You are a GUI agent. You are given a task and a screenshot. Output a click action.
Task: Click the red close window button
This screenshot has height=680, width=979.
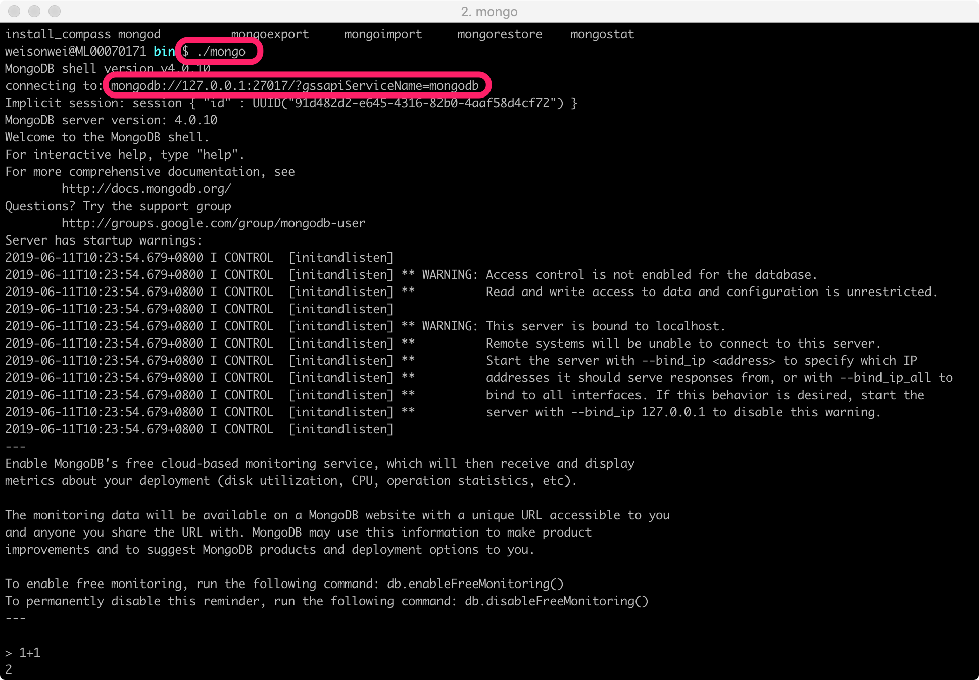14,11
